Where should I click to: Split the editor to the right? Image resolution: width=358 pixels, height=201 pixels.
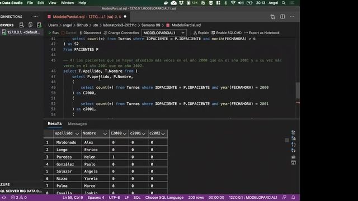tap(282, 17)
